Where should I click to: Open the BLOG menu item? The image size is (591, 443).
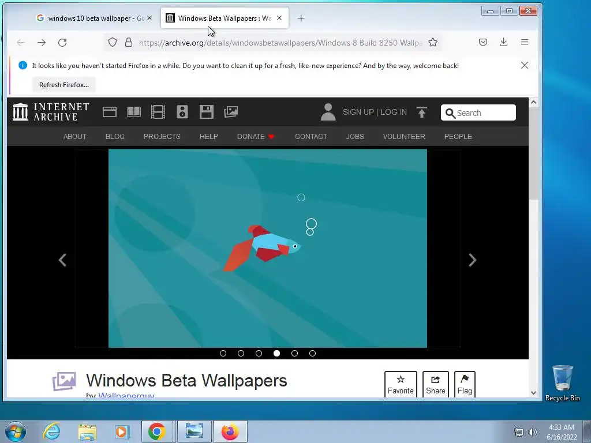(x=115, y=136)
